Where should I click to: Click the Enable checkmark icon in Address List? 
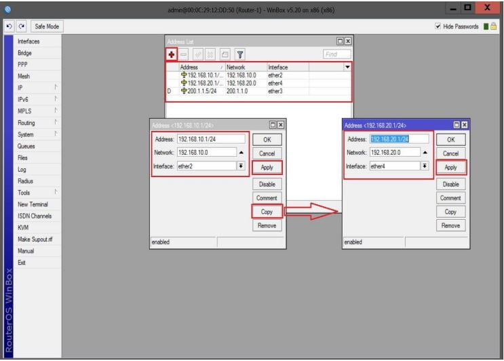pos(198,54)
